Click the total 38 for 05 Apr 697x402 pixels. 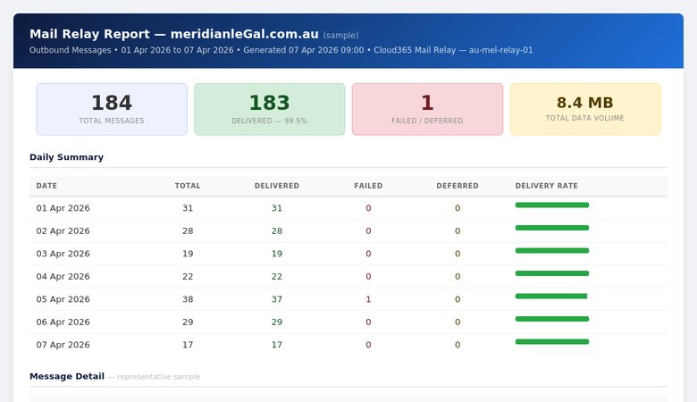coord(188,299)
